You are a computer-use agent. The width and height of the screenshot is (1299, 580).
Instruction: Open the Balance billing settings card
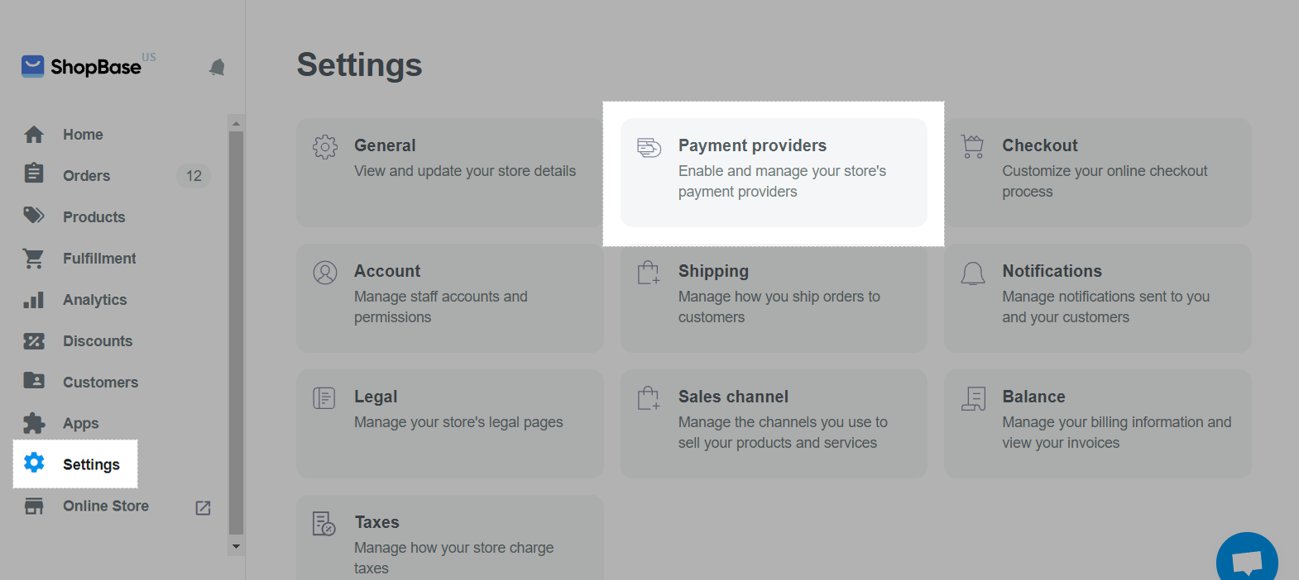click(1097, 424)
